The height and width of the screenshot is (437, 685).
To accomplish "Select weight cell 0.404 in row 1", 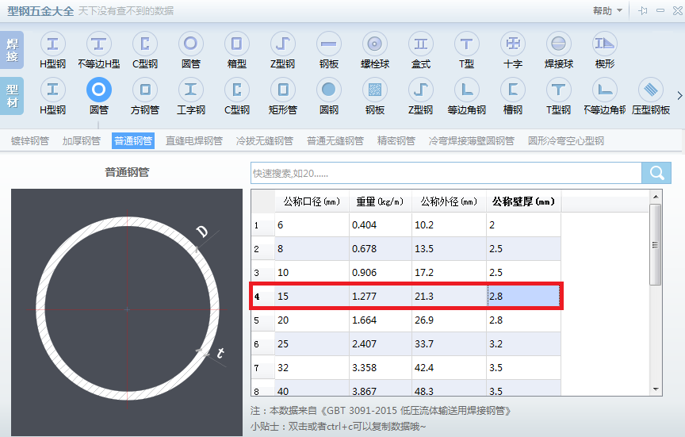I will [381, 225].
